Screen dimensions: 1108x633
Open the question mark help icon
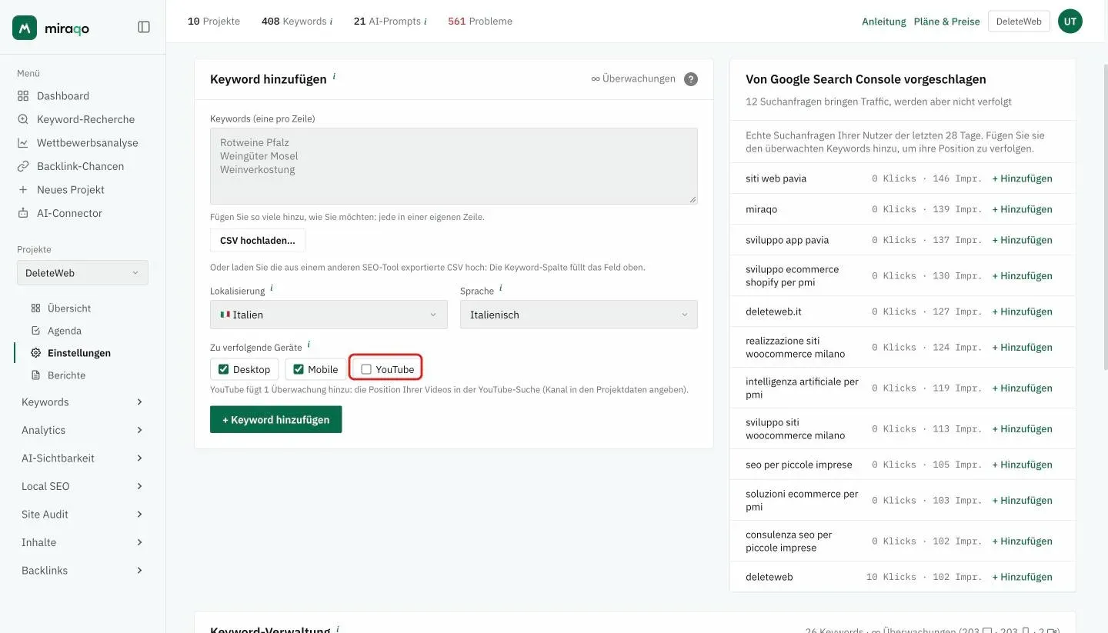pos(691,79)
